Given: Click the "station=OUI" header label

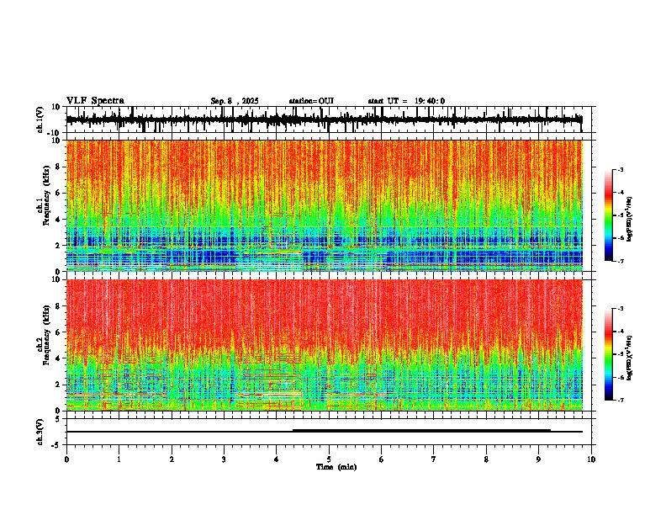Looking at the screenshot, I should point(311,101).
